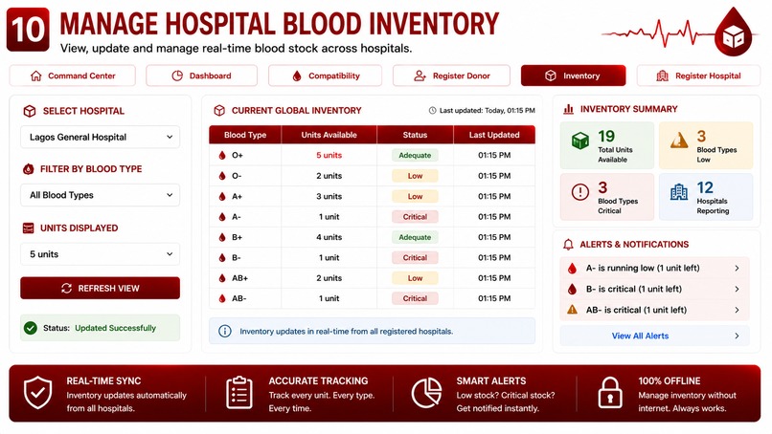
Task: Click the blood drop icon in O- row
Action: coord(222,176)
